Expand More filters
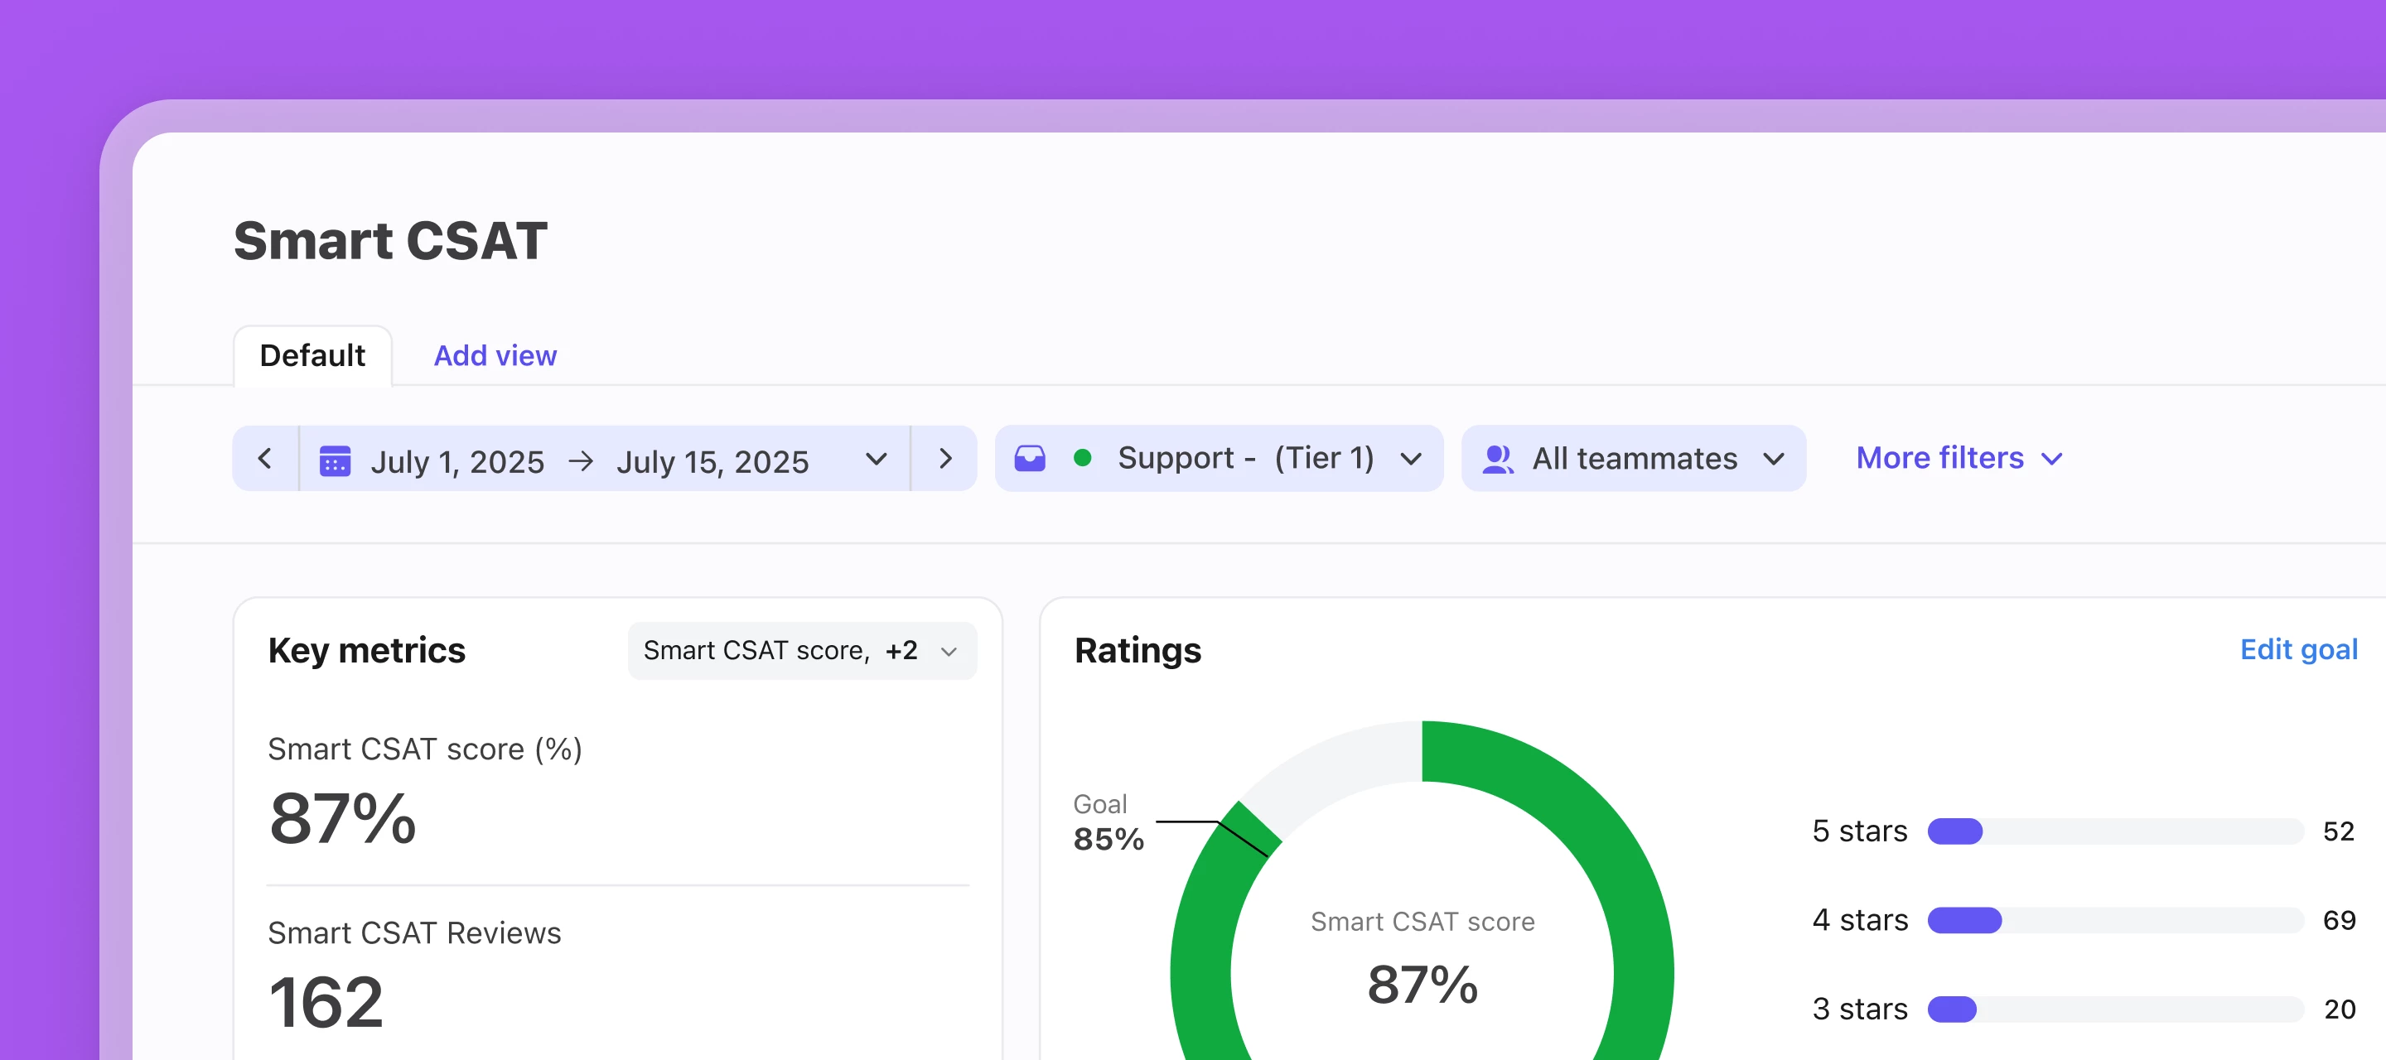Image resolution: width=2386 pixels, height=1060 pixels. pos(1959,458)
